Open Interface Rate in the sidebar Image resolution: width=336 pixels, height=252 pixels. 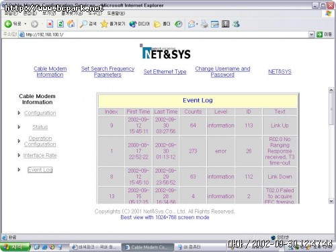tap(40, 155)
